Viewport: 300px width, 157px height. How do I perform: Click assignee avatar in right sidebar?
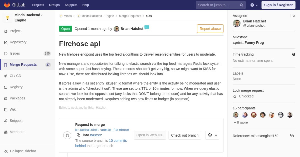pyautogui.click(x=237, y=23)
